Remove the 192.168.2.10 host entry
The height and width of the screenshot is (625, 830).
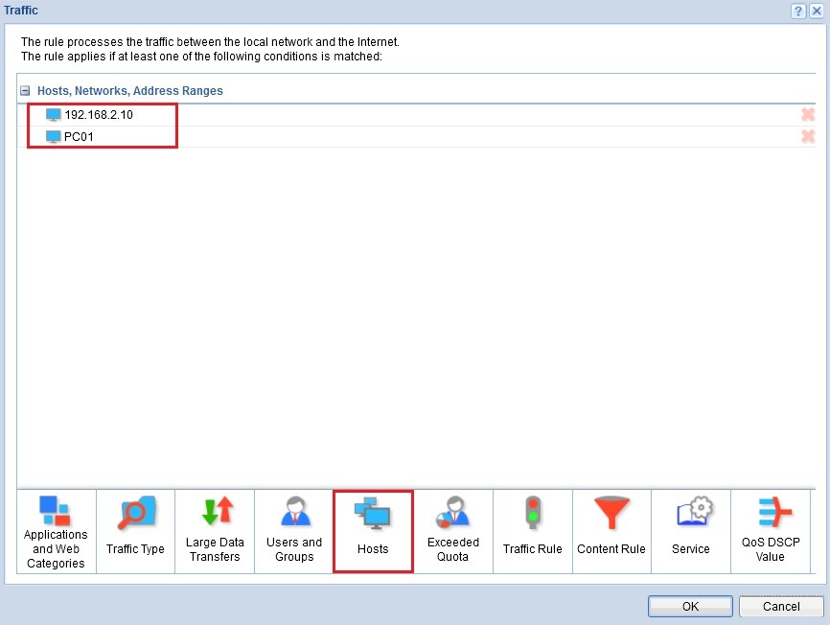click(808, 115)
